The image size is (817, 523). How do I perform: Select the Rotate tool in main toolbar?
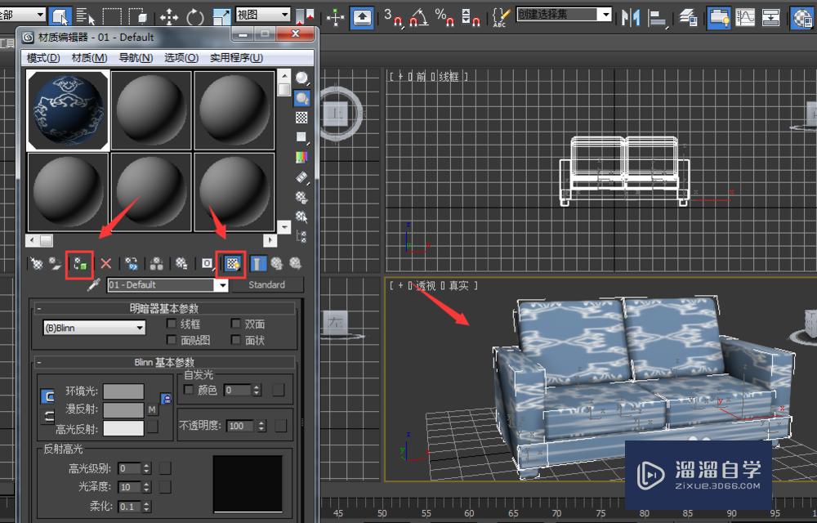click(195, 16)
